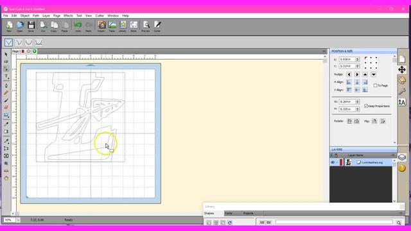Open the zoom percentage dropdown arrow
Screen dimensions: 411x231
pyautogui.click(x=18, y=220)
